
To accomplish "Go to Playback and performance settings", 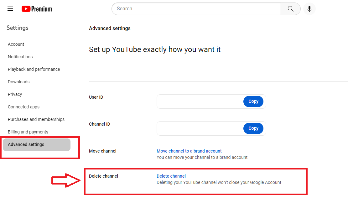I will pyautogui.click(x=34, y=69).
